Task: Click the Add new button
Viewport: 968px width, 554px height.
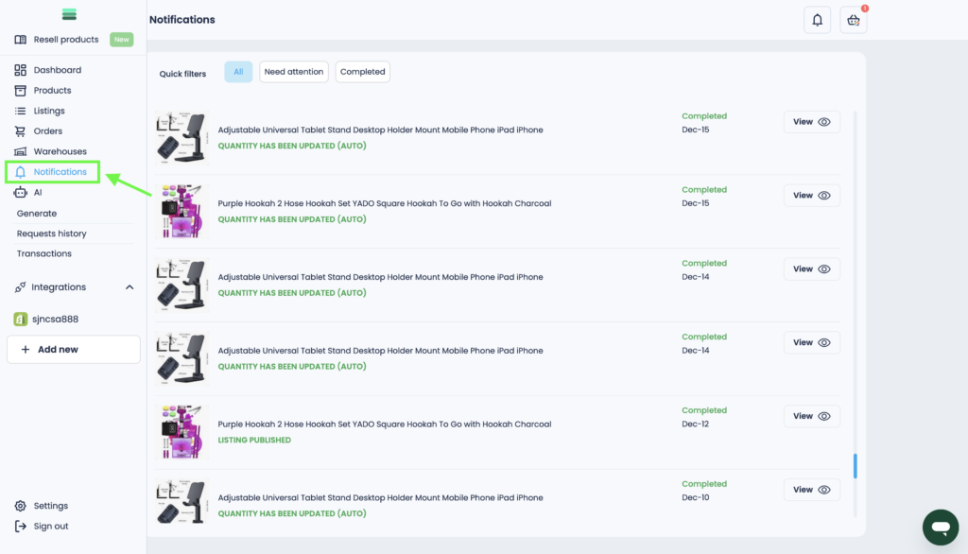Action: [73, 350]
